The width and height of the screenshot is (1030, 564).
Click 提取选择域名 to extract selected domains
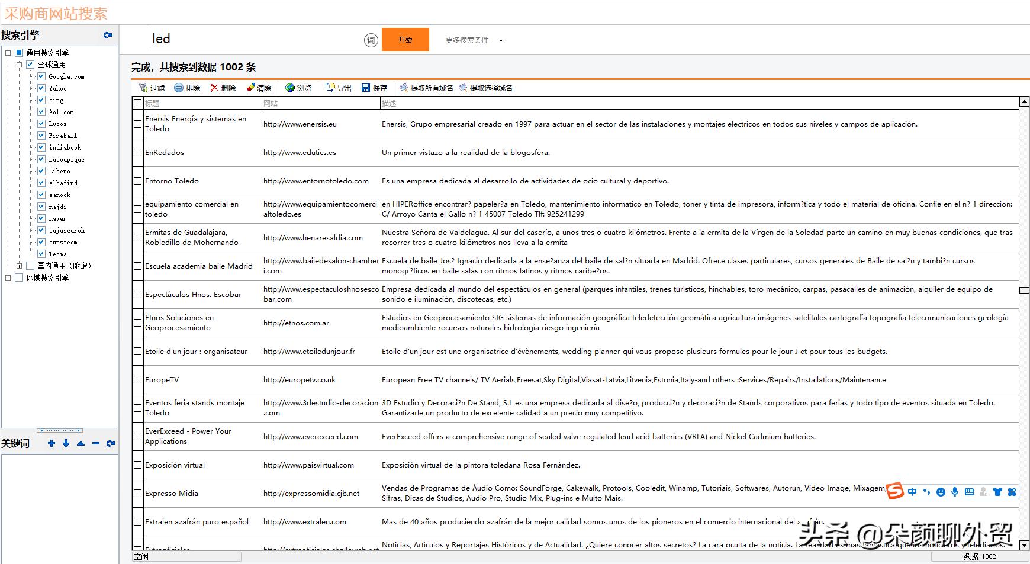[485, 88]
